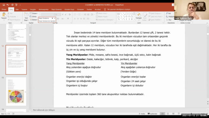Screen dimensions: 209x118
Task: Click 'Slayt Gösterisini Sürdür' resume option
Action: [x=47, y=21]
